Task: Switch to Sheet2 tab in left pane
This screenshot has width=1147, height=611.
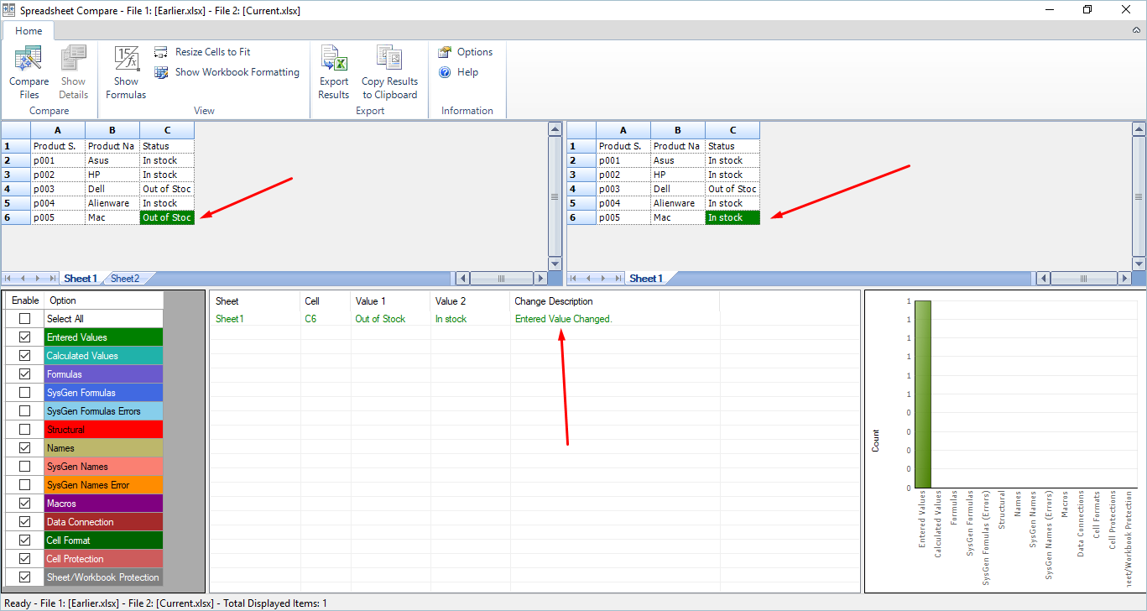Action: [125, 279]
